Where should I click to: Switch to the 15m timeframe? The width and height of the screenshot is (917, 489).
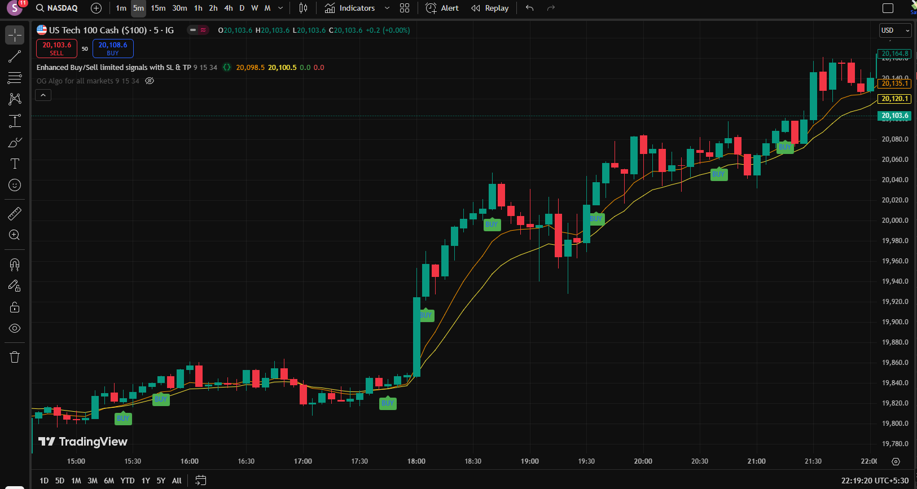click(158, 8)
